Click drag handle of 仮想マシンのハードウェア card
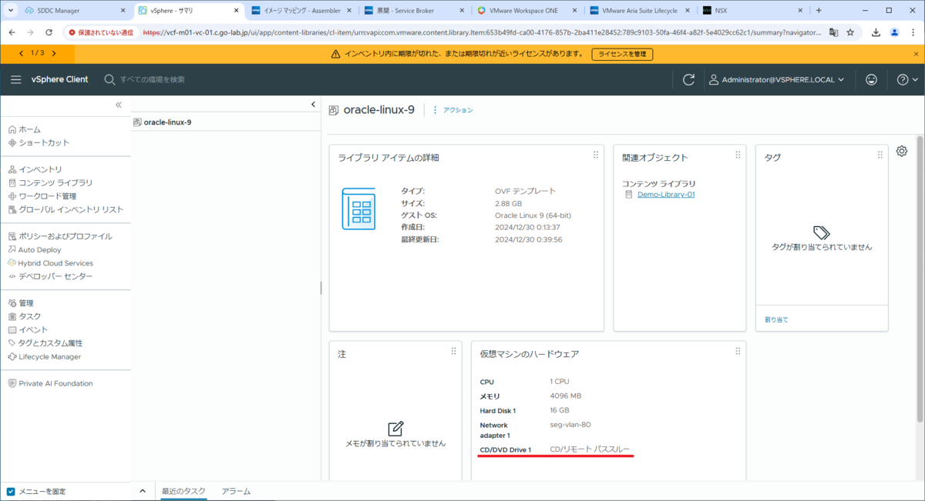This screenshot has width=925, height=501. click(x=738, y=351)
